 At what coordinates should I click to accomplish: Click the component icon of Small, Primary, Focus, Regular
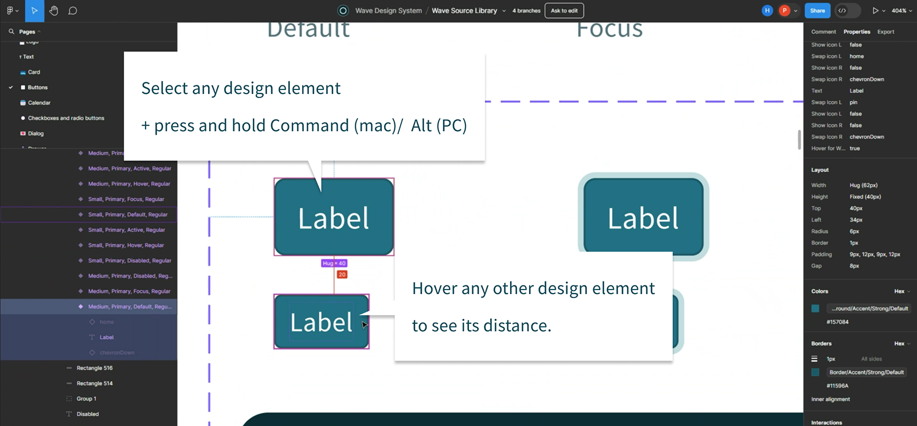tap(80, 199)
